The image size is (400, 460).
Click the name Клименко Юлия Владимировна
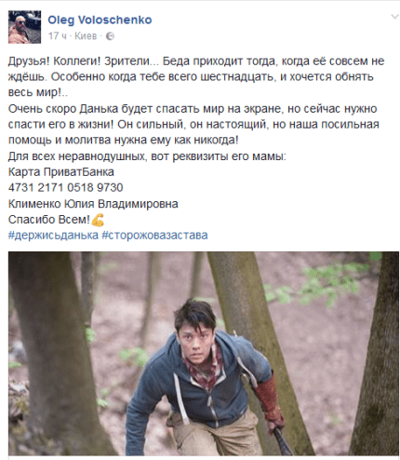click(x=93, y=204)
